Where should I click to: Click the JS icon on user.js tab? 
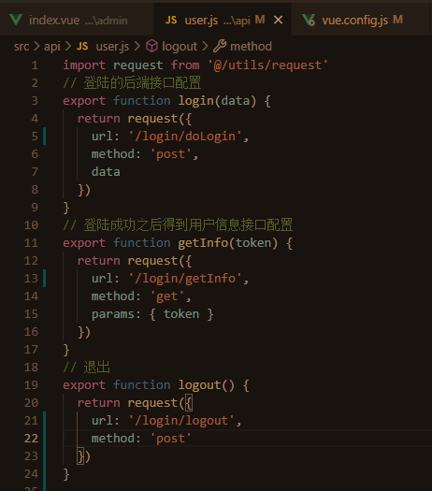click(171, 20)
